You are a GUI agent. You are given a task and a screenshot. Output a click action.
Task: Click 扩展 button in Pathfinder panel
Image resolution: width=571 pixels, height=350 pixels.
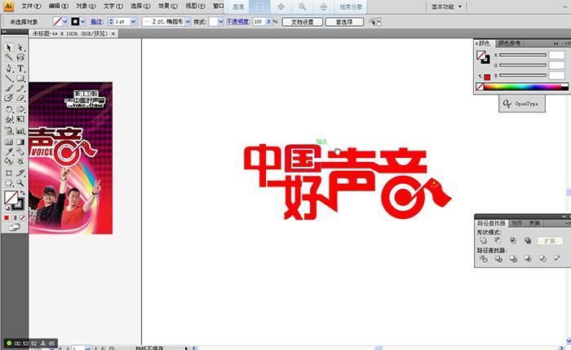(x=550, y=241)
